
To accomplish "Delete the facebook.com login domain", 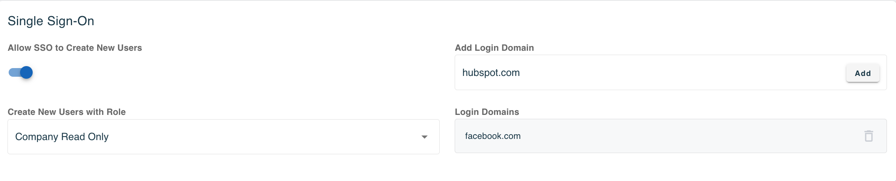I will (868, 136).
